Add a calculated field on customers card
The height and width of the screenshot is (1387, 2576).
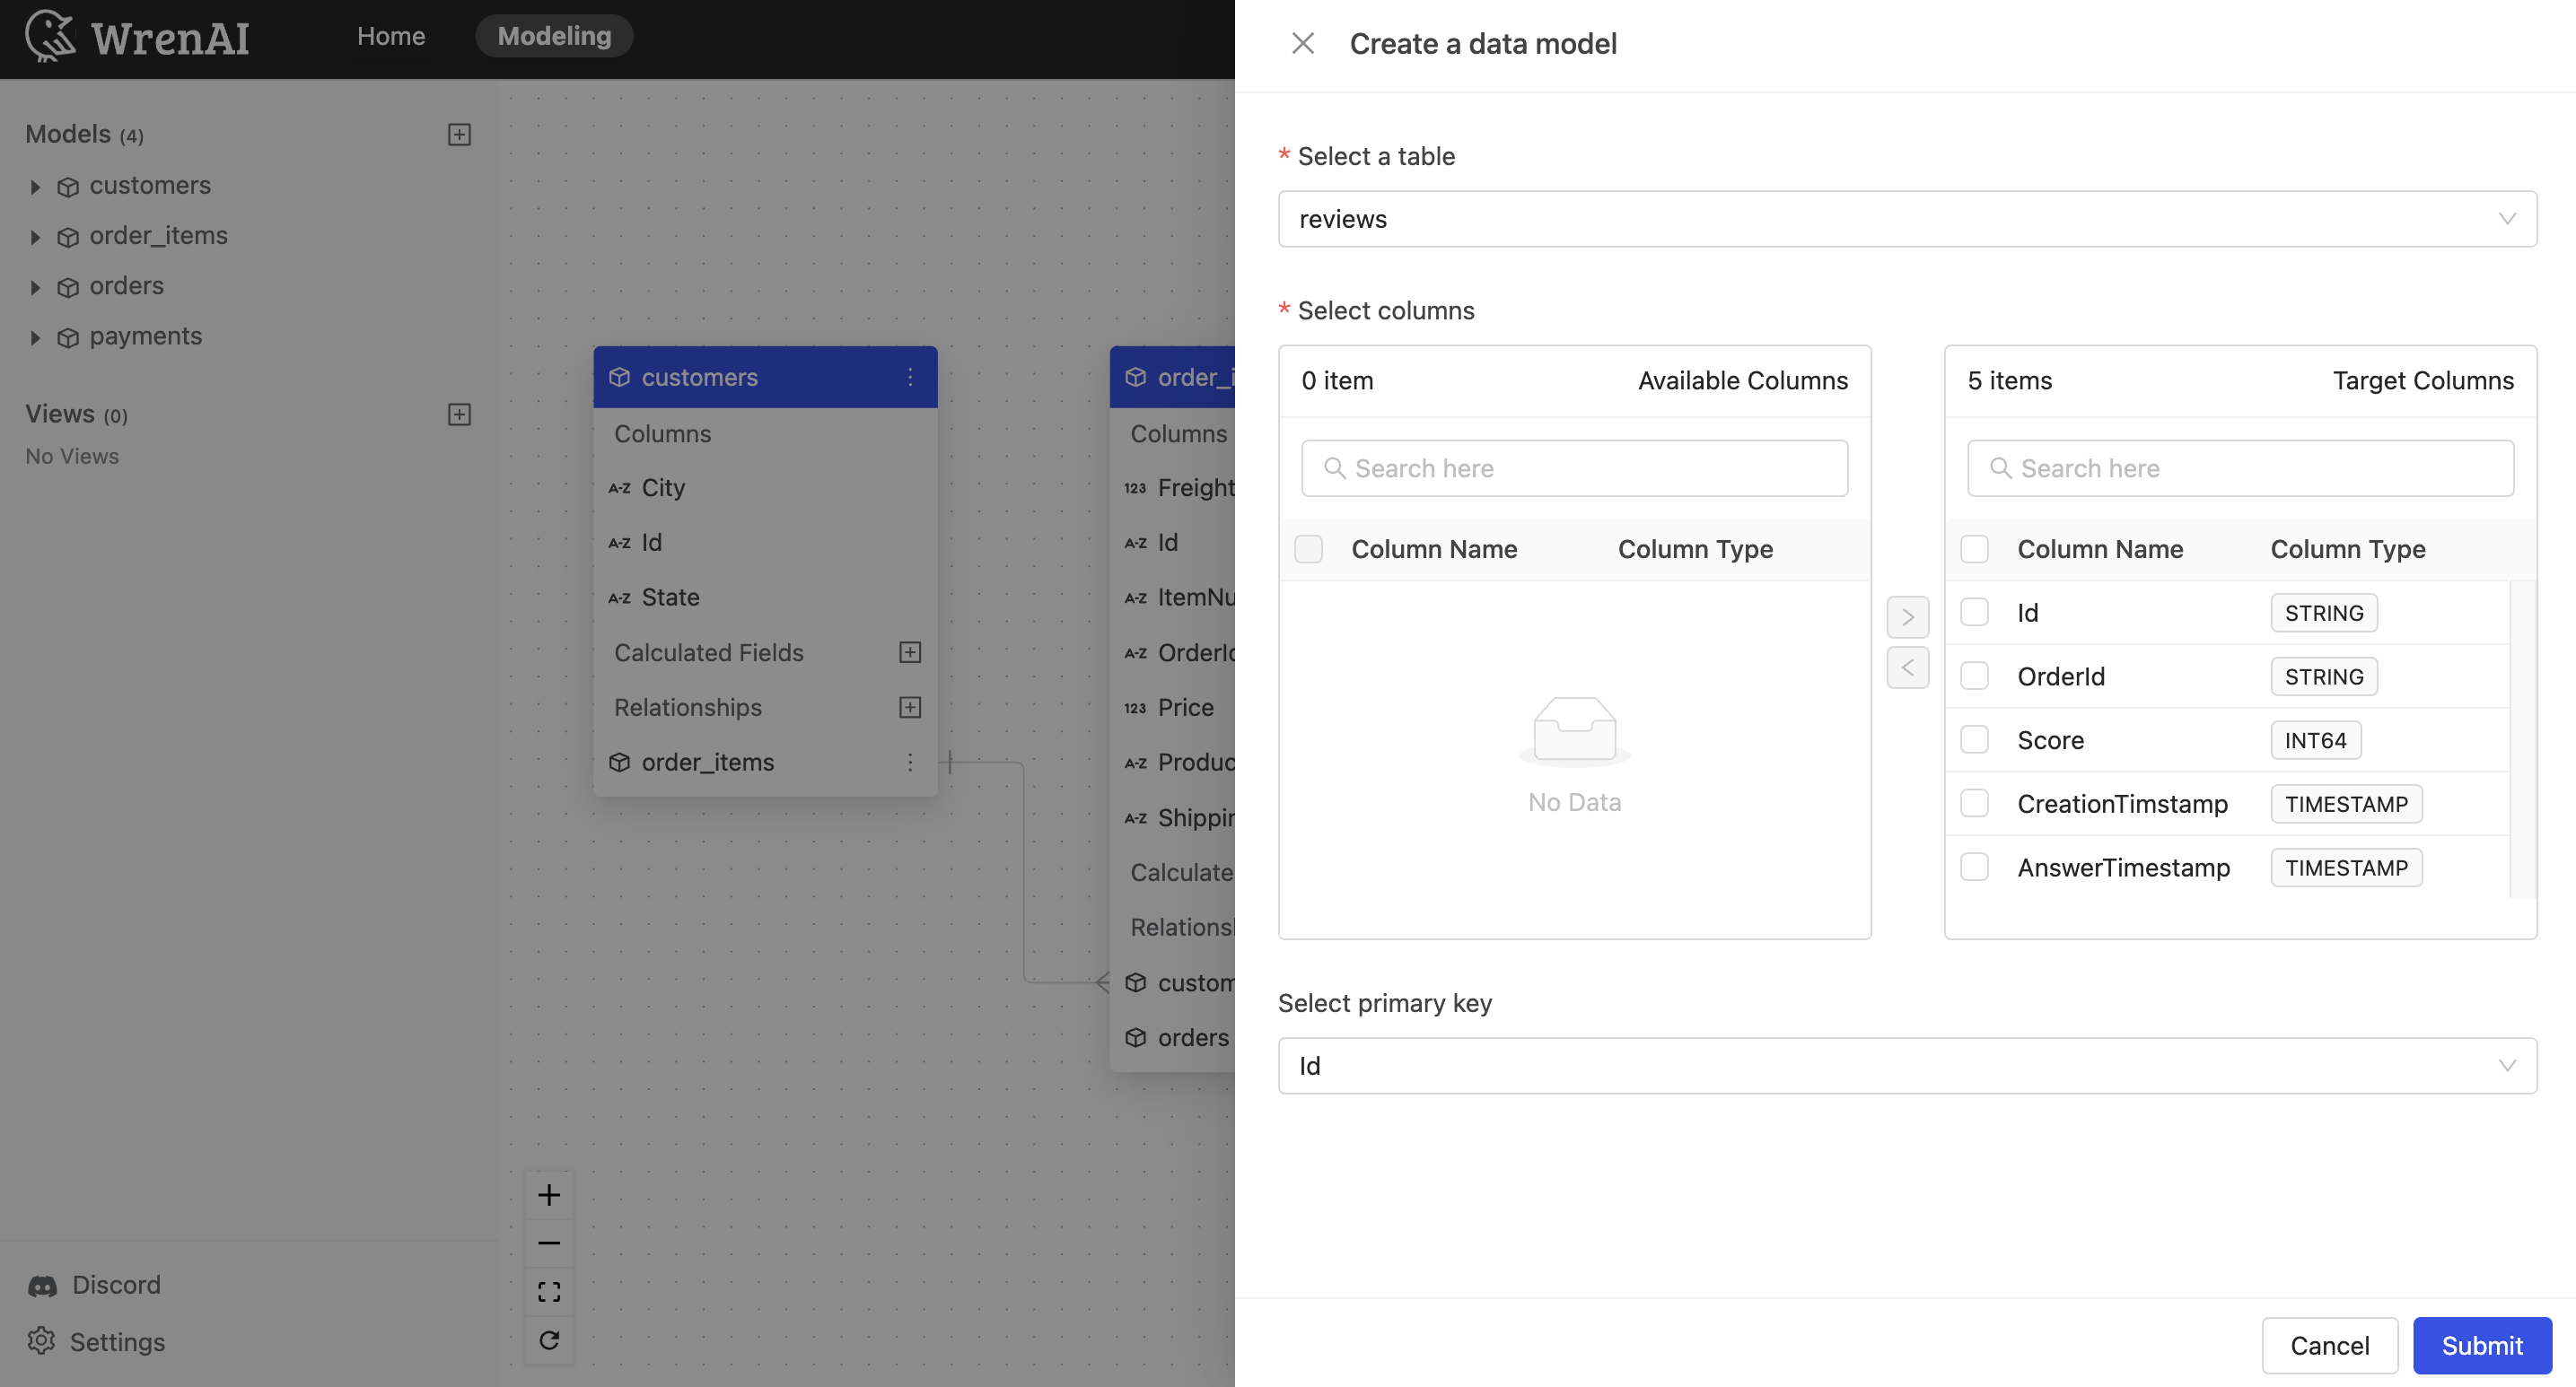910,652
